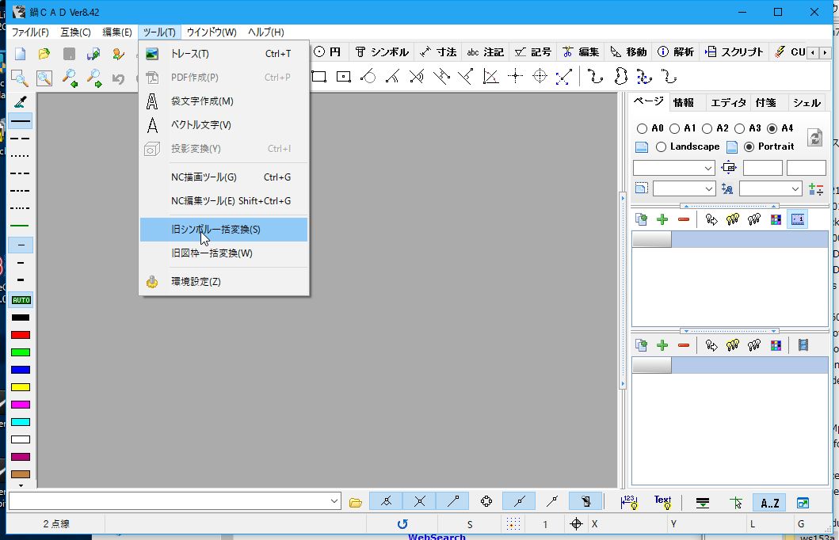839x540 pixels.
Task: Select the rectangle with center point tool
Action: (344, 77)
